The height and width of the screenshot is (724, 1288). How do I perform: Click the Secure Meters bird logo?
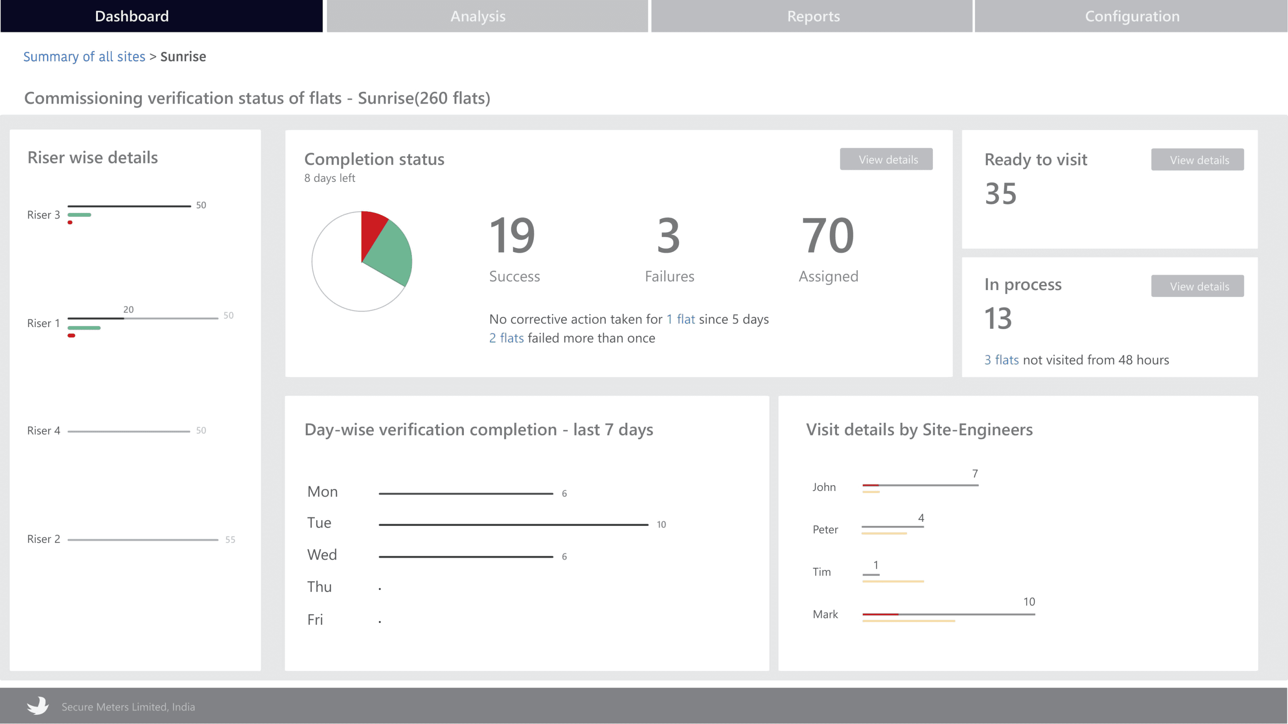click(38, 706)
